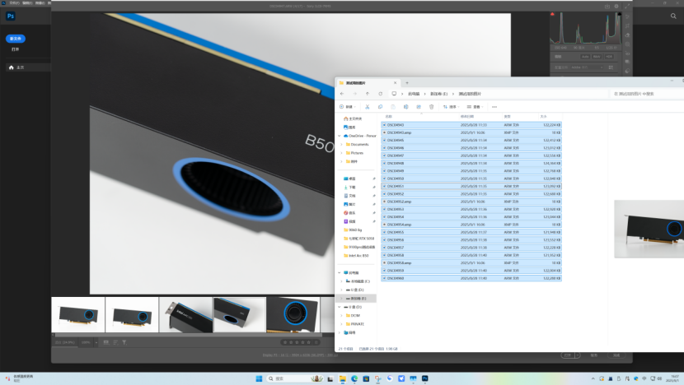Open a new File Explorer tab

[407, 83]
